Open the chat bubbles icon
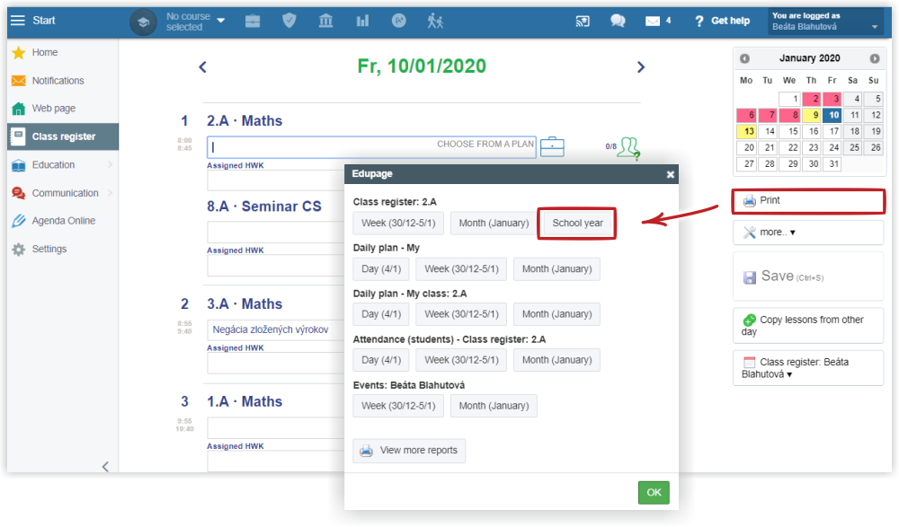899x527 pixels. [618, 22]
